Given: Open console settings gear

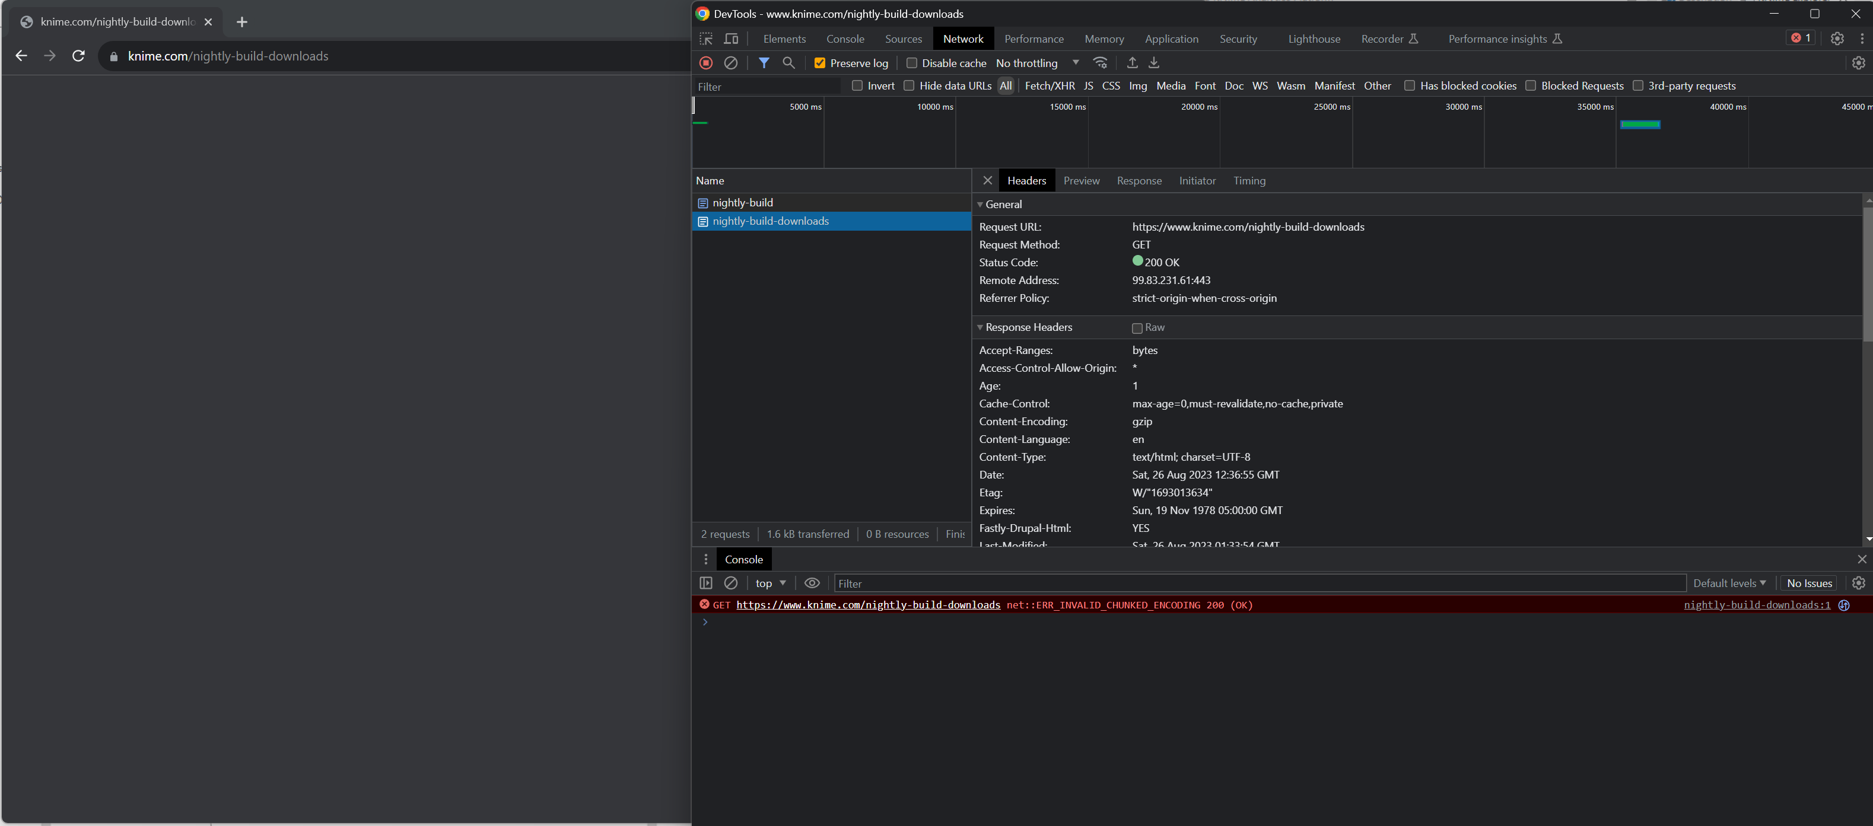Looking at the screenshot, I should point(1858,583).
